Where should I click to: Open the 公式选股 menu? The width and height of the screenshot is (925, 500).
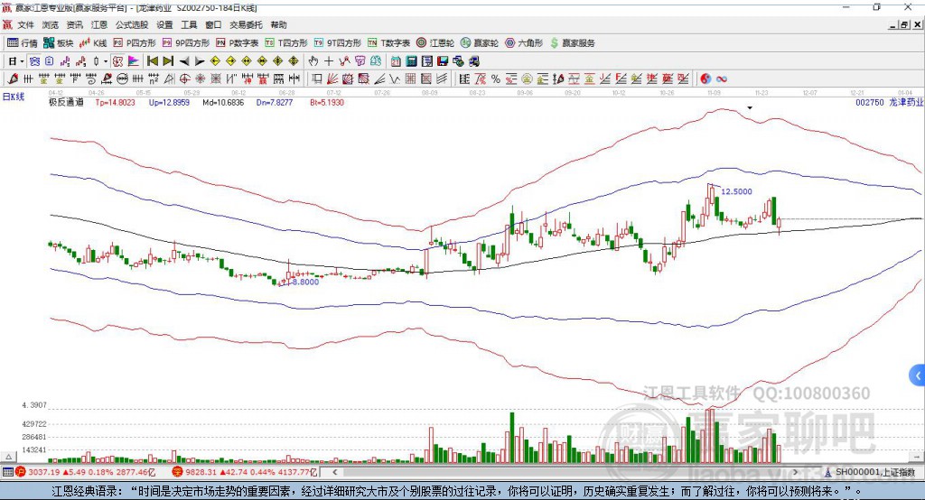pyautogui.click(x=132, y=24)
